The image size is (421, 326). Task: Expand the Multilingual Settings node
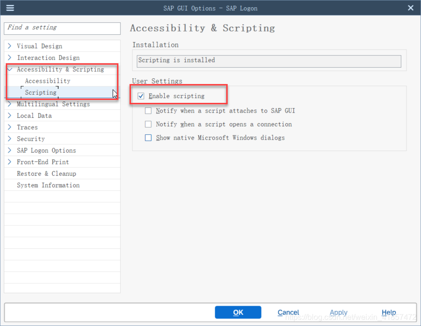click(10, 104)
